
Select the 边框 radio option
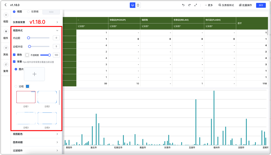[16, 87]
